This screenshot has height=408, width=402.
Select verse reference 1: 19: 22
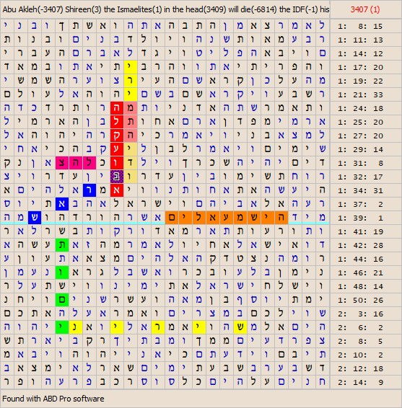click(x=360, y=81)
